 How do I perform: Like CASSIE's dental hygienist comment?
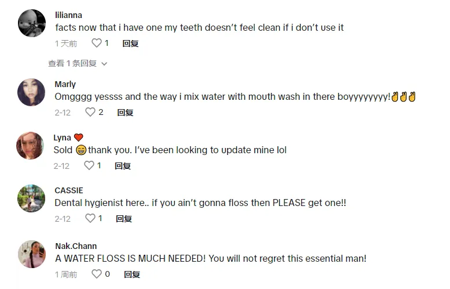coord(90,218)
